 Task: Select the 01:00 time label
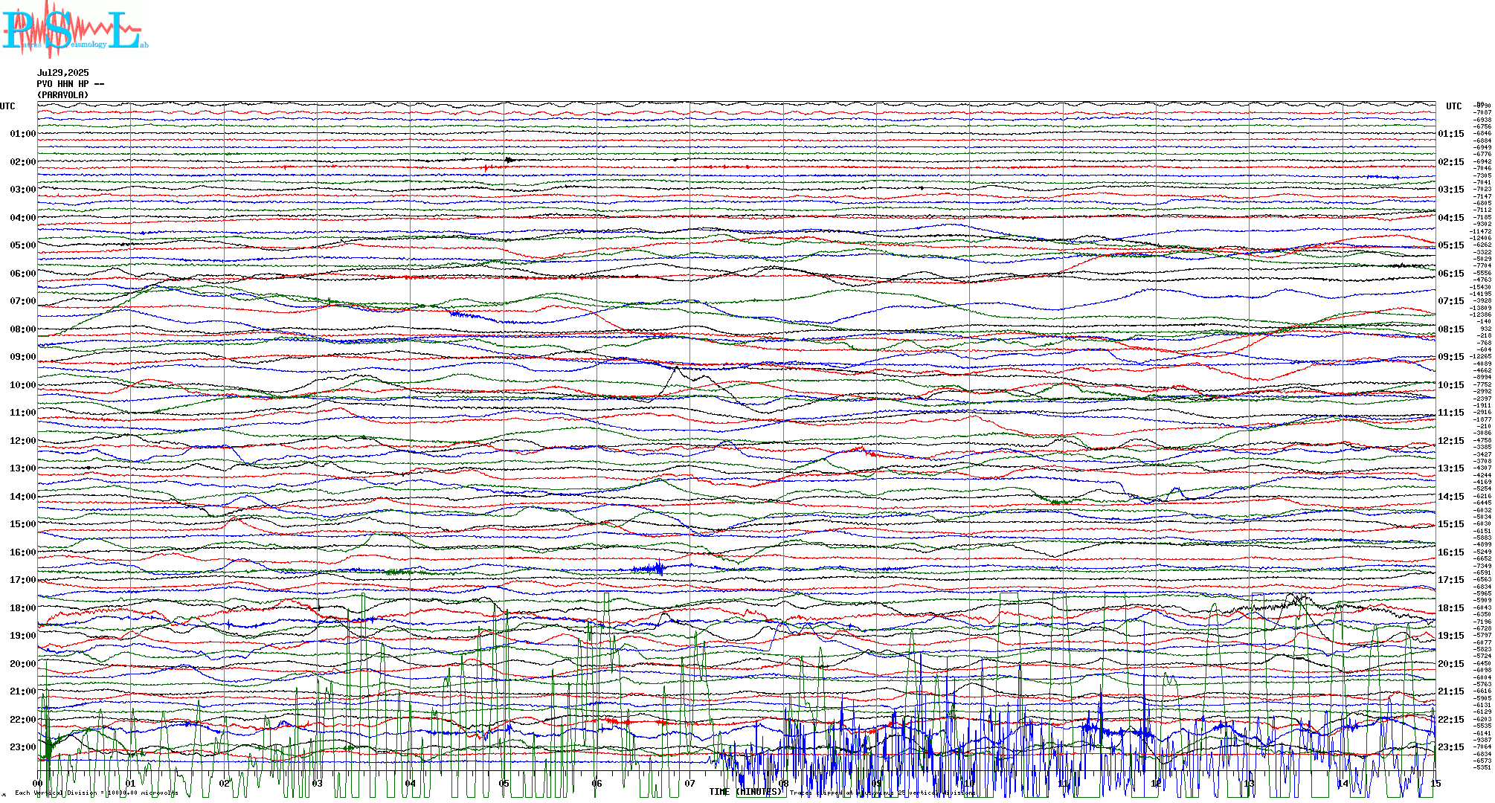click(x=23, y=134)
